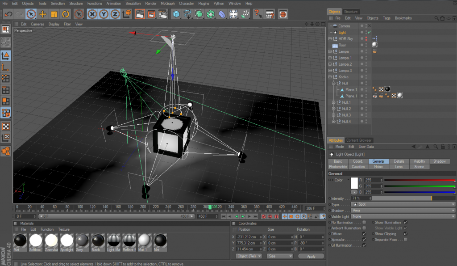Click the Make Editable icon in left palette
Viewport: 457px width, 266px height.
(x=6, y=42)
